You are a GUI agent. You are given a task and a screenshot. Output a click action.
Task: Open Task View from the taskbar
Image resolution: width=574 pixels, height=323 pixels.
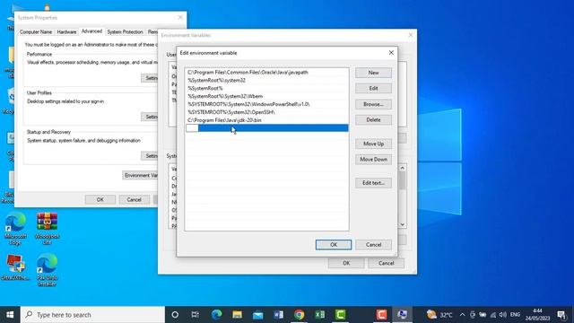point(196,315)
